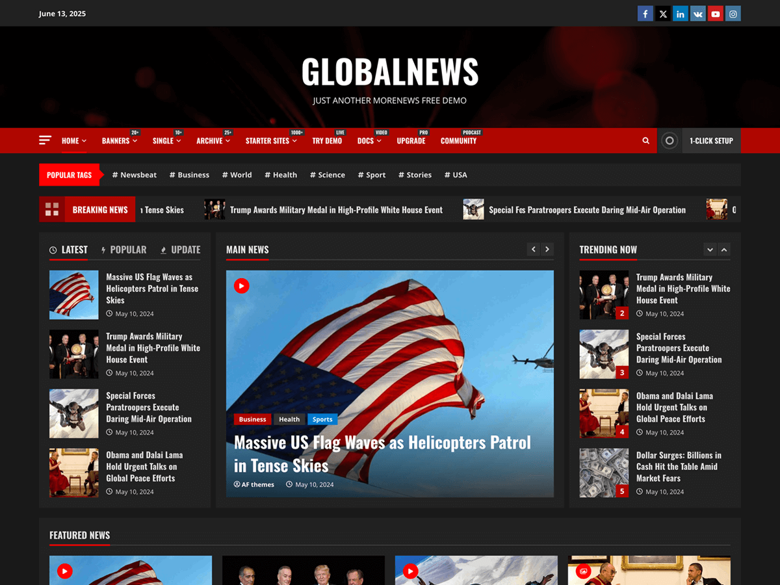Open the site search
Screen dimensions: 780x585
645,140
